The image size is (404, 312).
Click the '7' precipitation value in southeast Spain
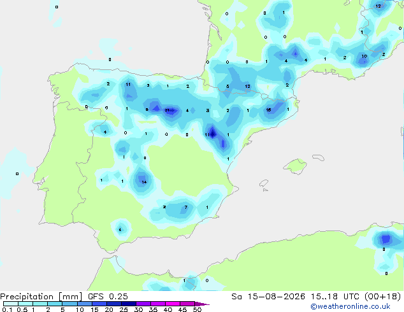[186, 207]
